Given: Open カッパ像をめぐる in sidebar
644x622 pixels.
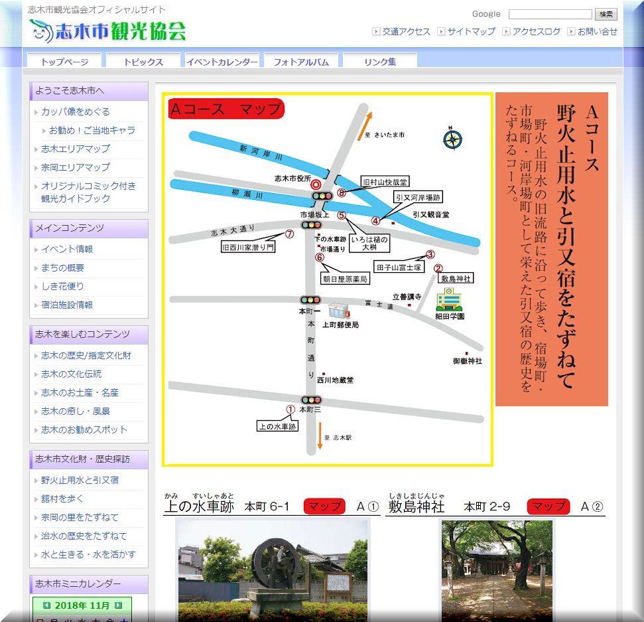Looking at the screenshot, I should [x=76, y=112].
